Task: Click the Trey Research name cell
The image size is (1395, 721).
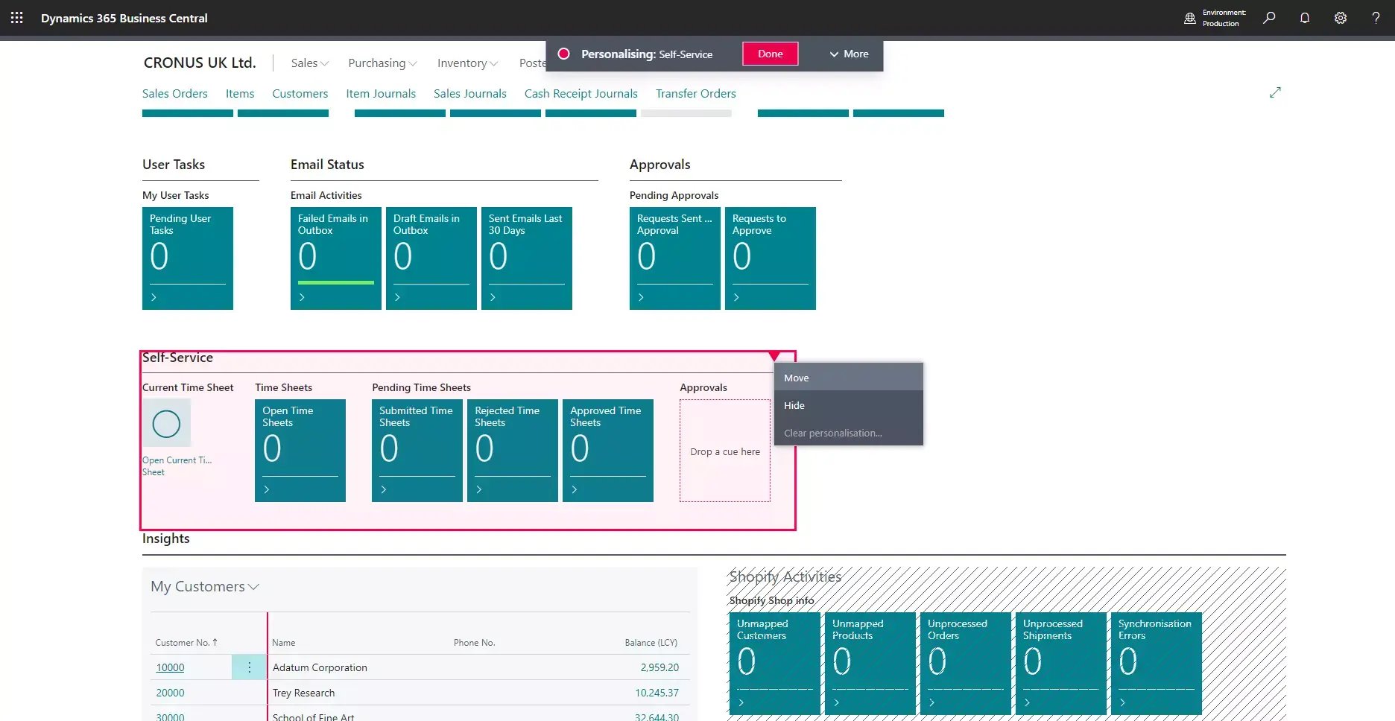Action: [x=303, y=693]
